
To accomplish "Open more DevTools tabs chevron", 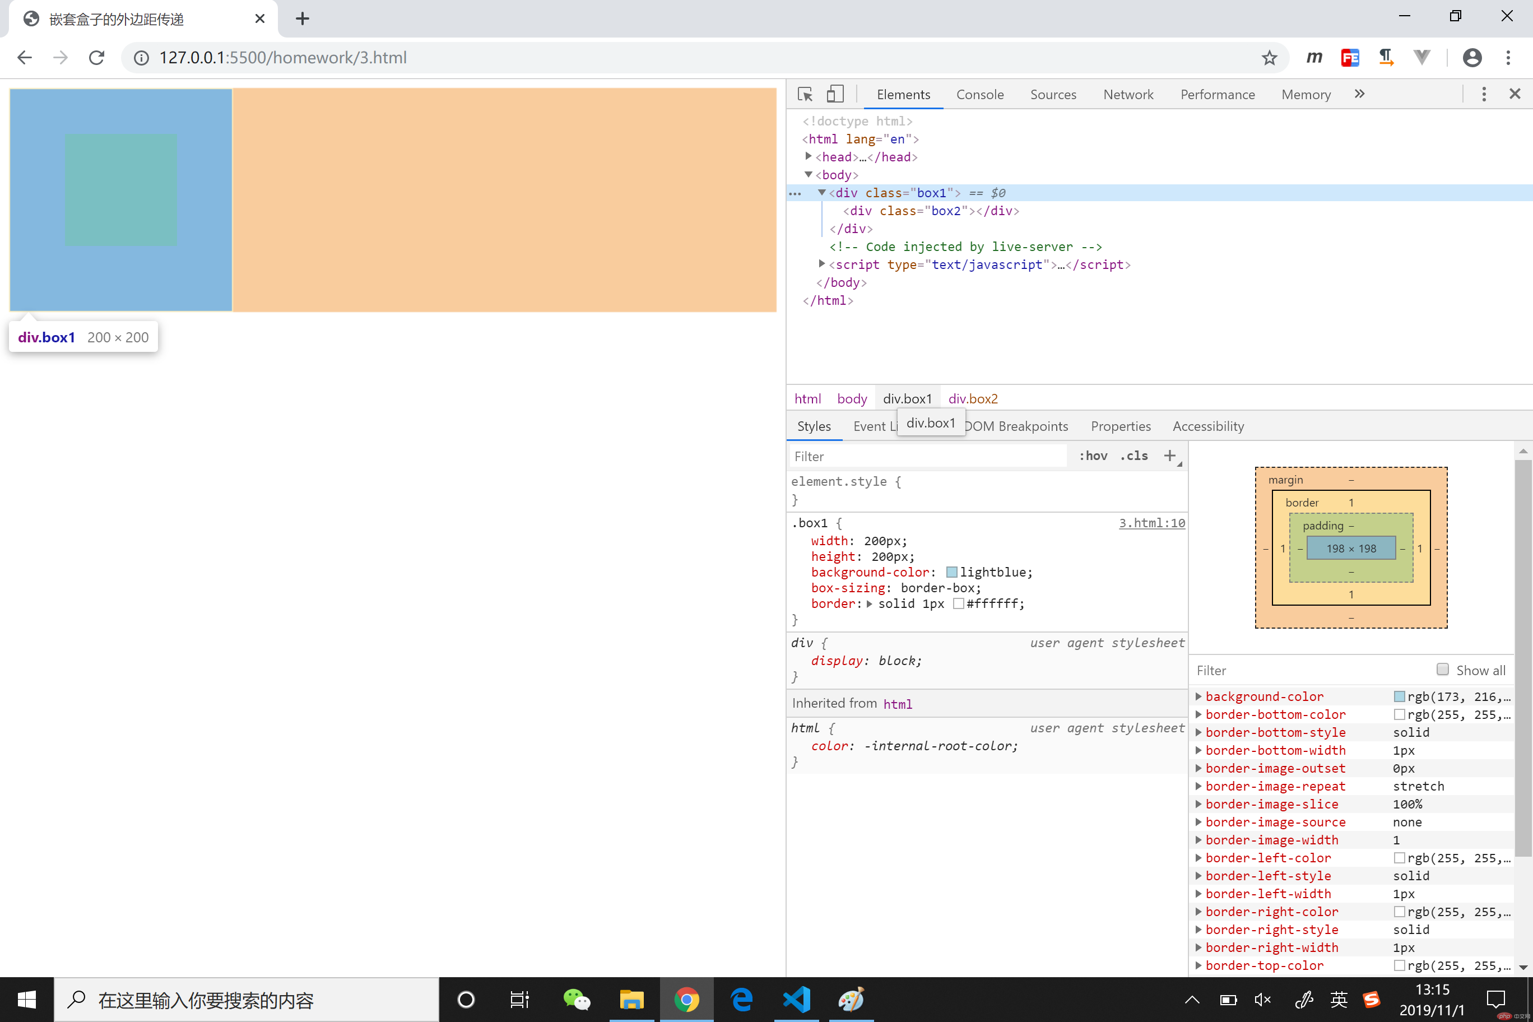I will 1360,95.
